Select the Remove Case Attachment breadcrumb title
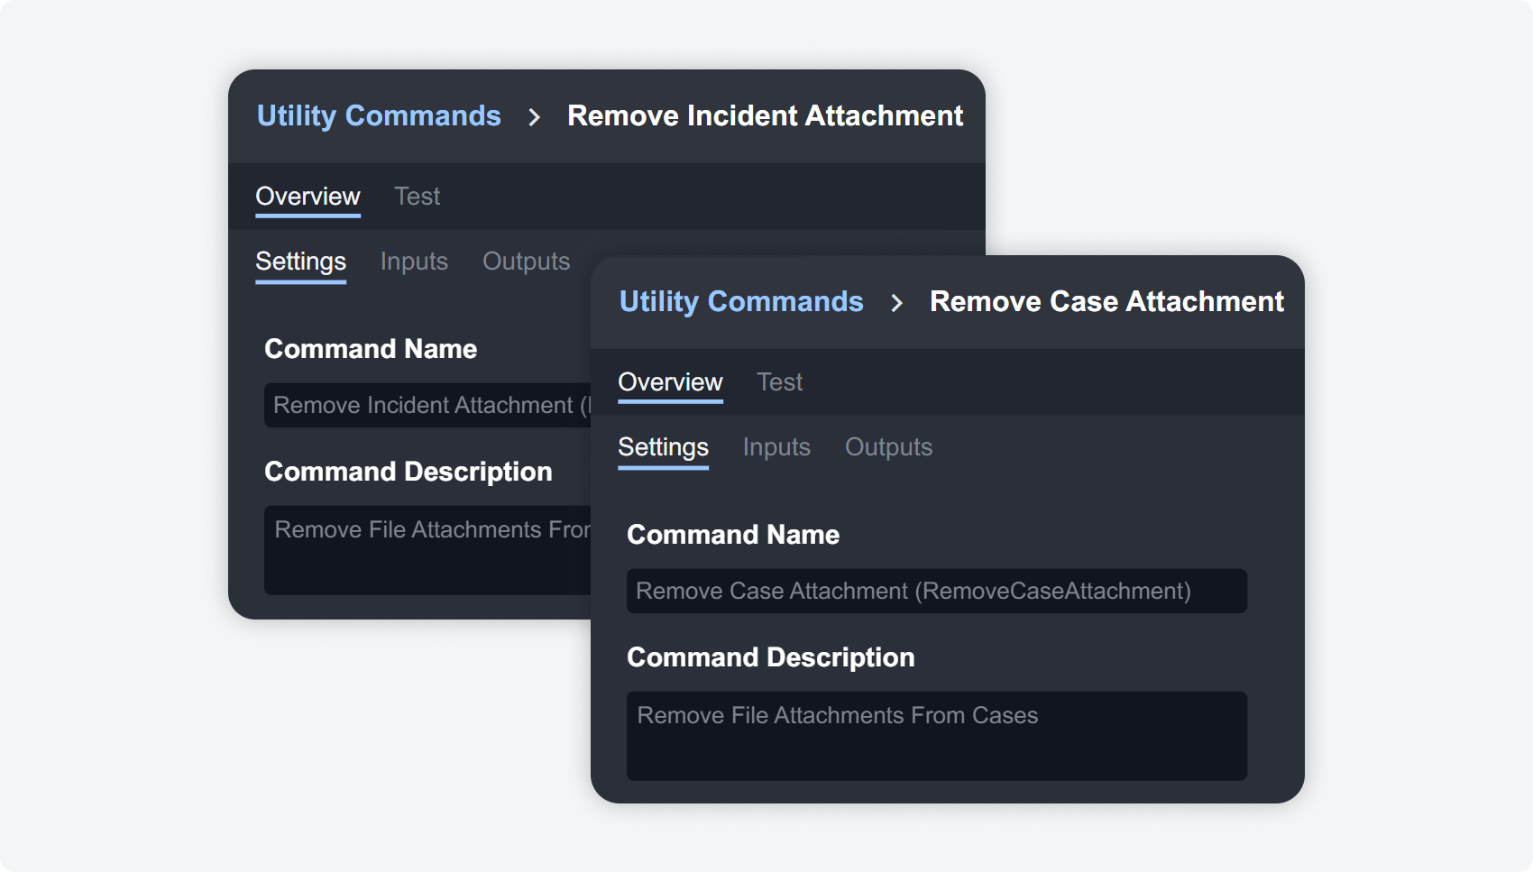Image resolution: width=1533 pixels, height=872 pixels. (1106, 302)
